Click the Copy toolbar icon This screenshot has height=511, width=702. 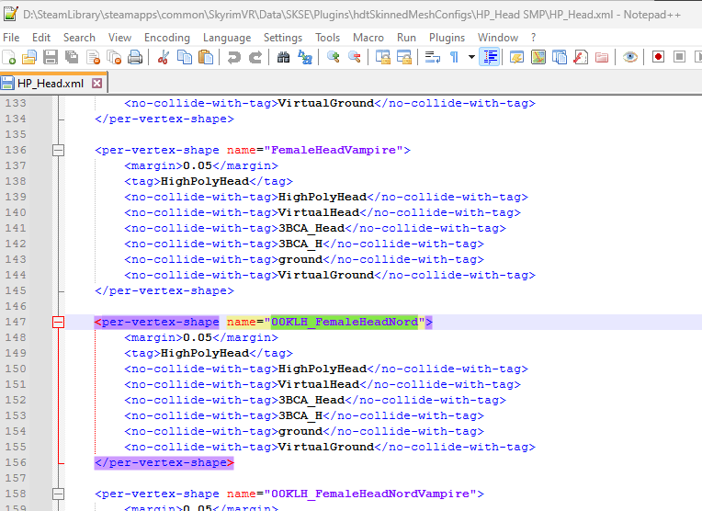[x=185, y=57]
